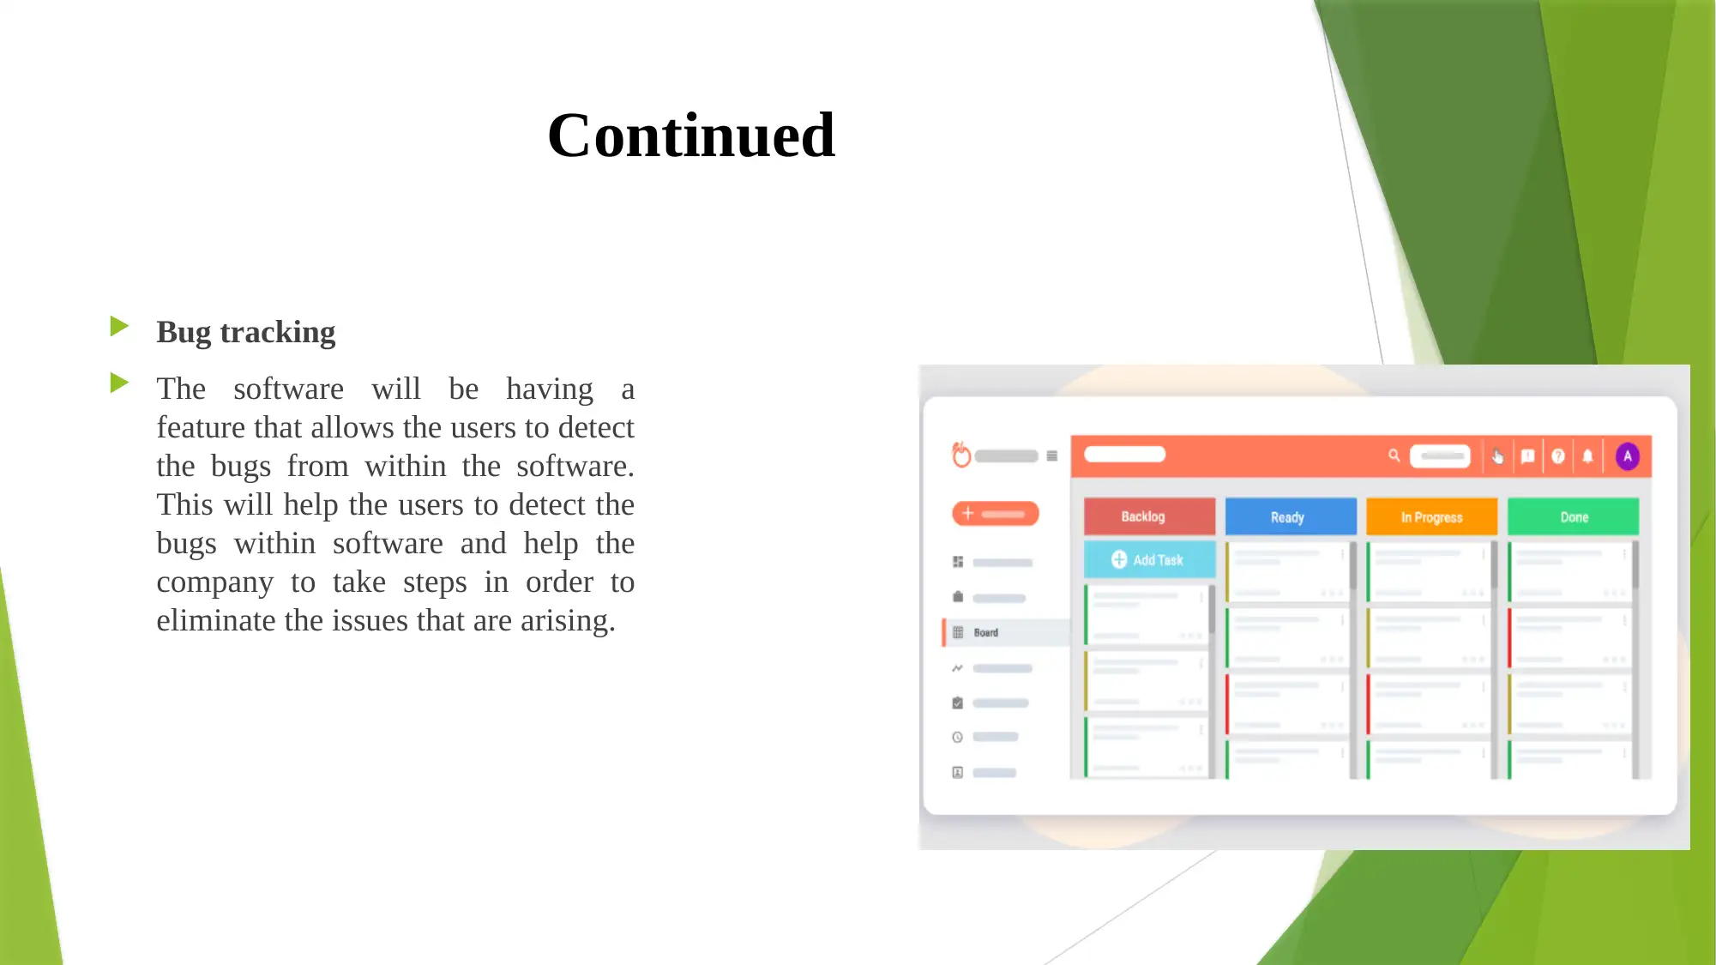This screenshot has width=1716, height=965.
Task: Select the Ready column header
Action: click(x=1287, y=516)
